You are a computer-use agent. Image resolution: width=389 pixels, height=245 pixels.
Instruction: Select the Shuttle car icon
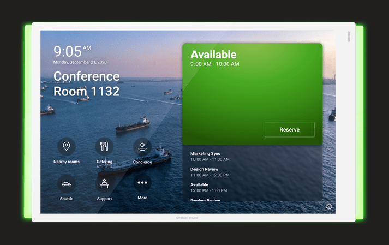[x=66, y=184]
